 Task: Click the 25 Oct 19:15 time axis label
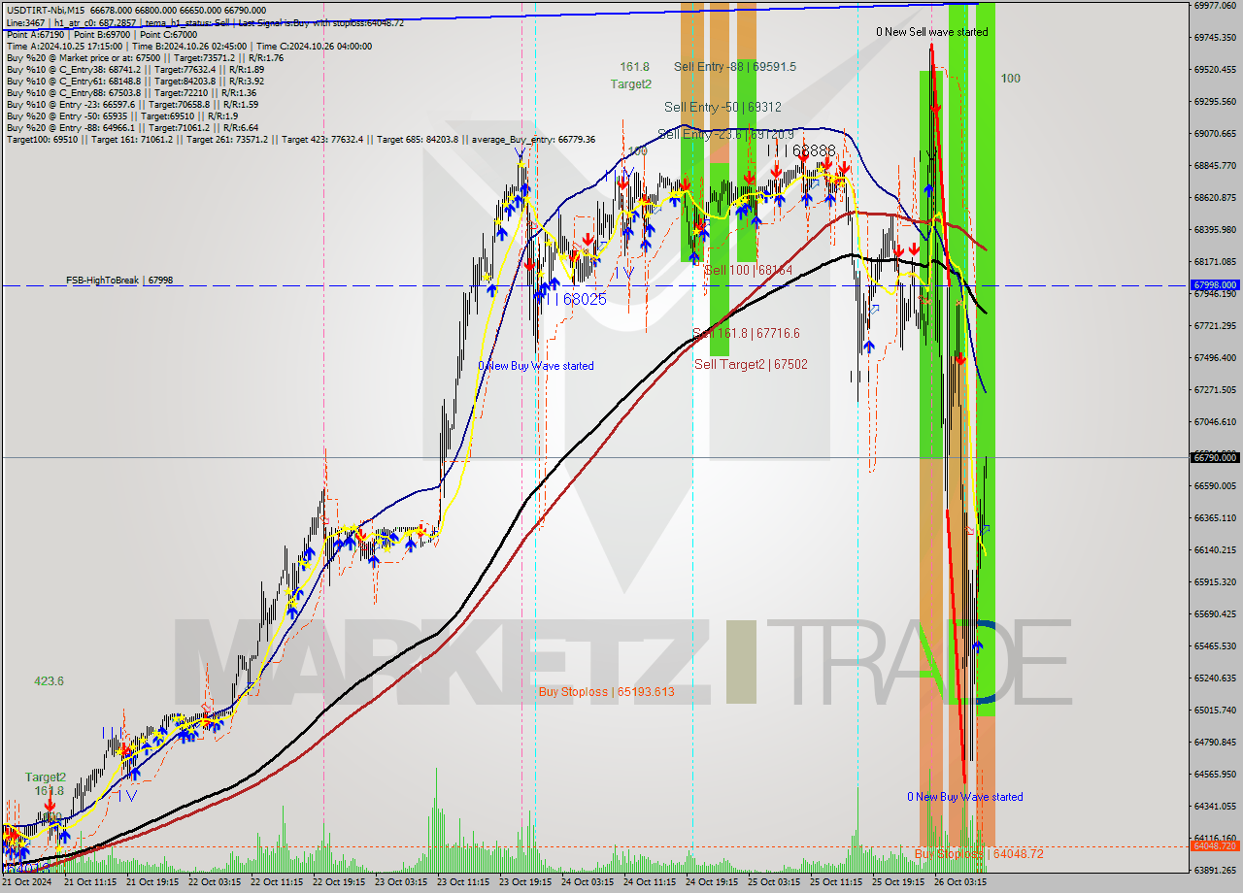(x=897, y=882)
